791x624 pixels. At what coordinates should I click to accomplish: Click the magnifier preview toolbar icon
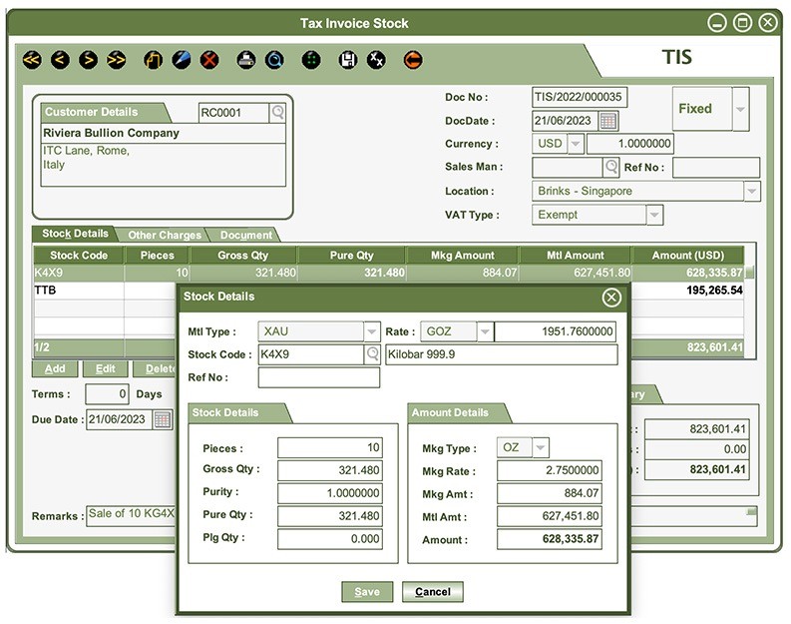(x=274, y=60)
